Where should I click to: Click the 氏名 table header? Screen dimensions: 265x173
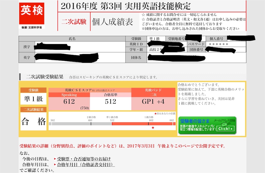[72, 39]
